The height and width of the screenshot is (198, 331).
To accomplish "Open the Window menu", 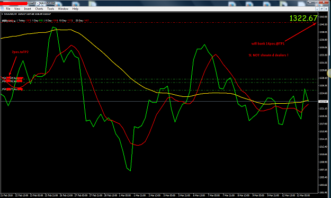I will [x=63, y=9].
